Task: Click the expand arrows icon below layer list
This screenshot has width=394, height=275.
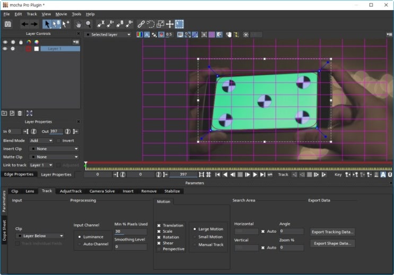Action: coord(29,113)
